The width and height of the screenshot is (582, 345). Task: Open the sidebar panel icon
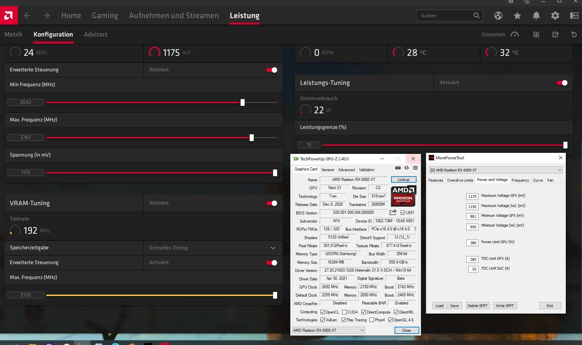click(574, 16)
